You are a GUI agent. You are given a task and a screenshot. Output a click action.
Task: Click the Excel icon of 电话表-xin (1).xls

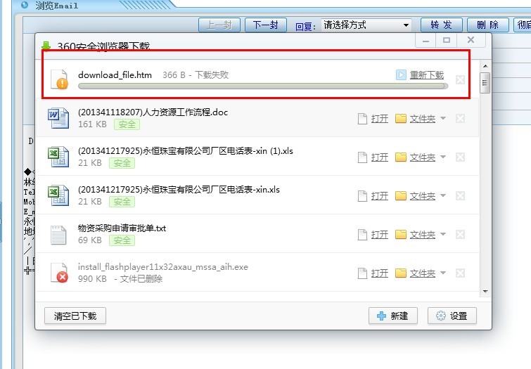pos(58,156)
